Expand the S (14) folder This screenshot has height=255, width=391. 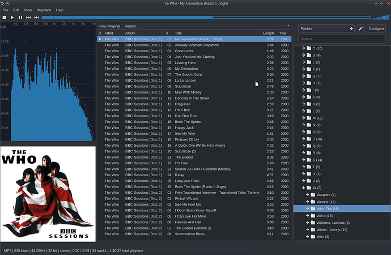click(303, 160)
